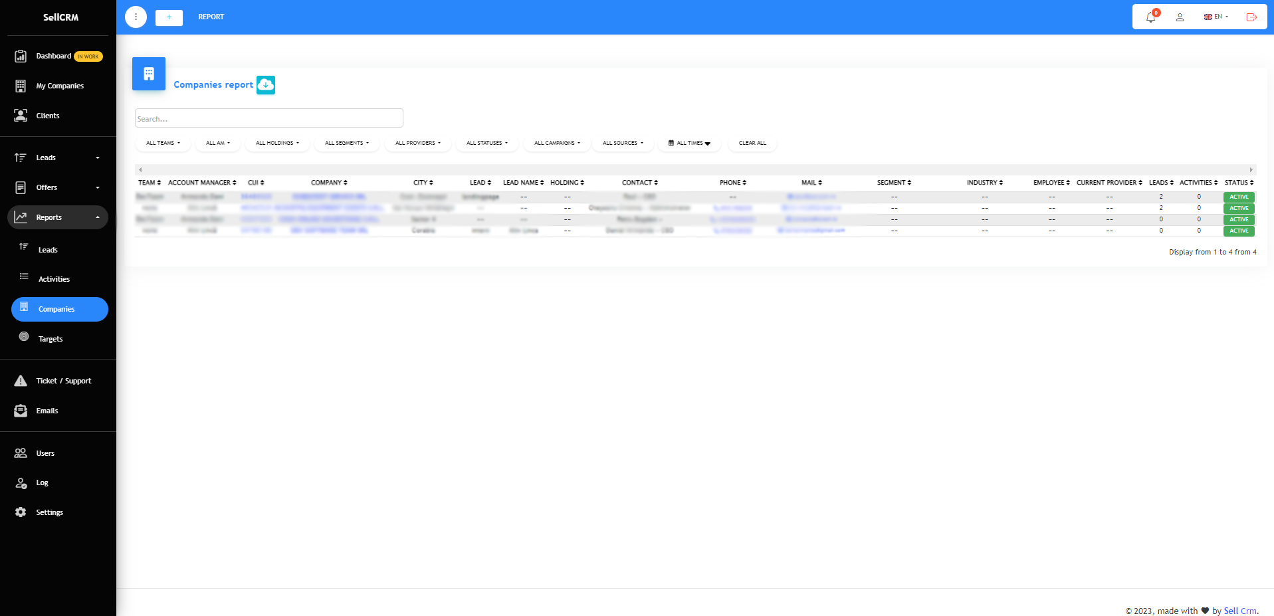Click the Search input field
This screenshot has height=616, width=1274.
268,118
